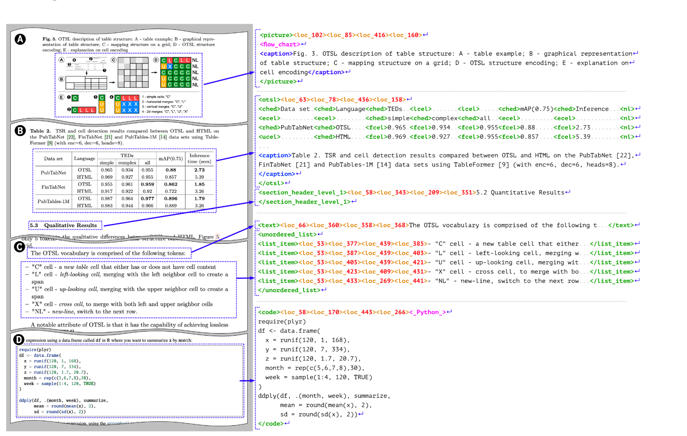
Task: Click the "PubTables-1M" row label in the table
Action: click(x=54, y=201)
